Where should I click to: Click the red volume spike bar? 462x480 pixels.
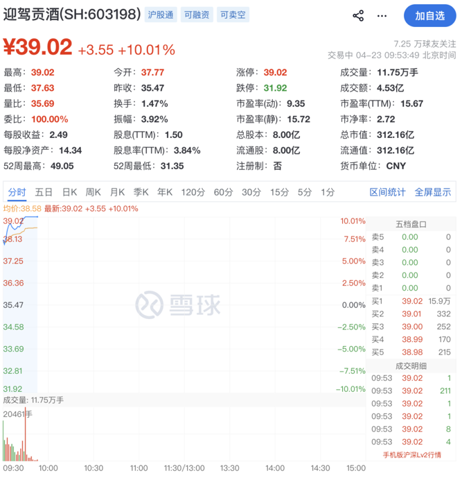click(x=26, y=438)
